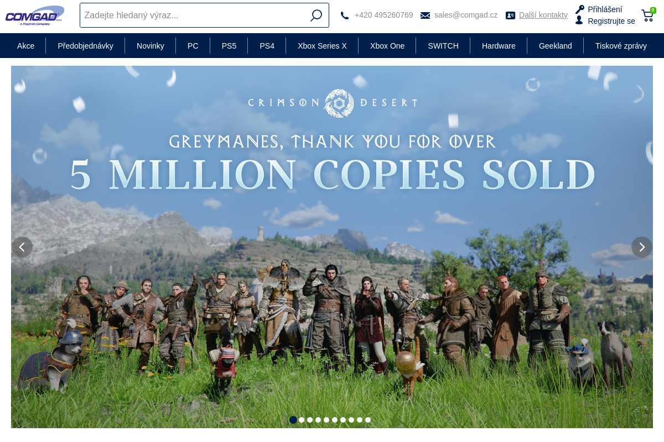This screenshot has width=664, height=442.
Task: Click the key icon next to Přihlášení
Action: tap(579, 9)
